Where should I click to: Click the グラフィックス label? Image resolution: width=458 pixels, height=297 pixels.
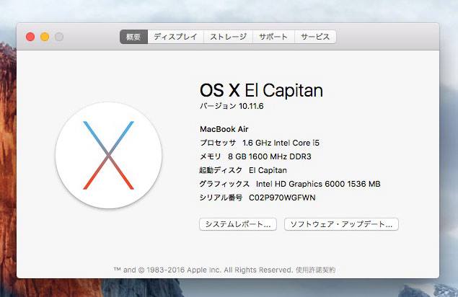(224, 184)
